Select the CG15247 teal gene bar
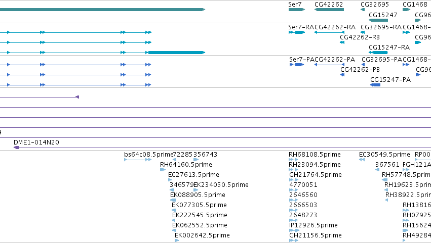Image resolution: width=431 pixels, height=243 pixels. 378,20
